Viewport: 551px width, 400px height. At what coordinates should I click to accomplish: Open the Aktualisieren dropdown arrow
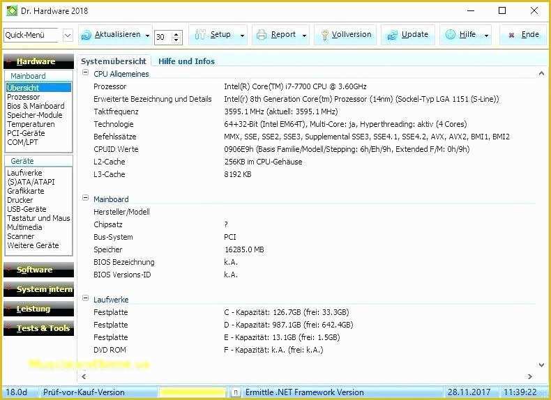[x=148, y=36]
